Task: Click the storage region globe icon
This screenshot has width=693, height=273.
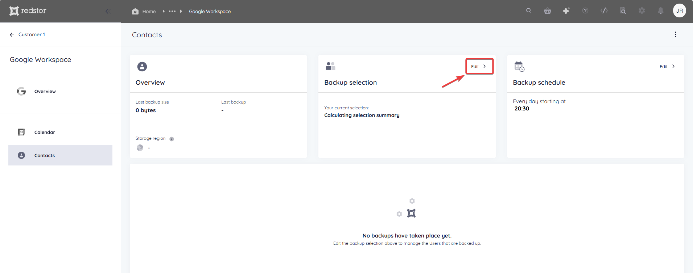Action: coord(140,148)
